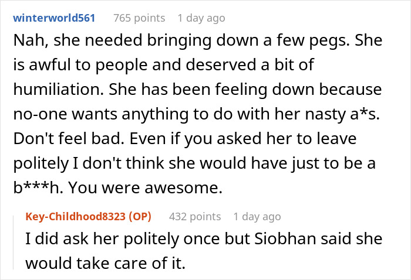Click the line starting "Don't feel bad"
The width and height of the screenshot is (411, 280).
pyautogui.click(x=185, y=139)
